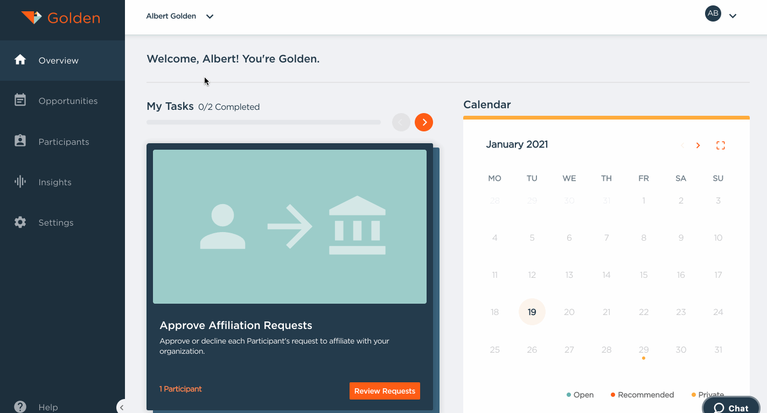
Task: Click the Help question mark icon
Action: 20,407
